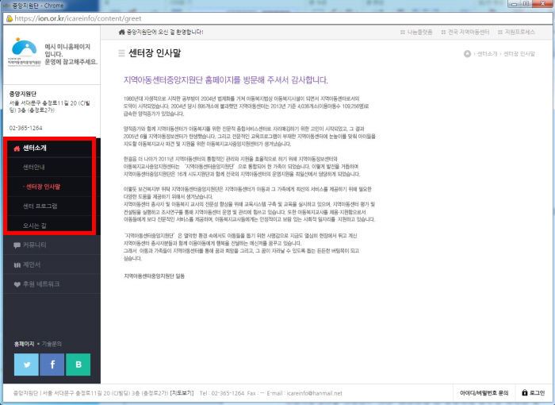Click 센터장 인사말 in the breadcrumb trail
Screen dimensions: 555x405
[x=519, y=54]
